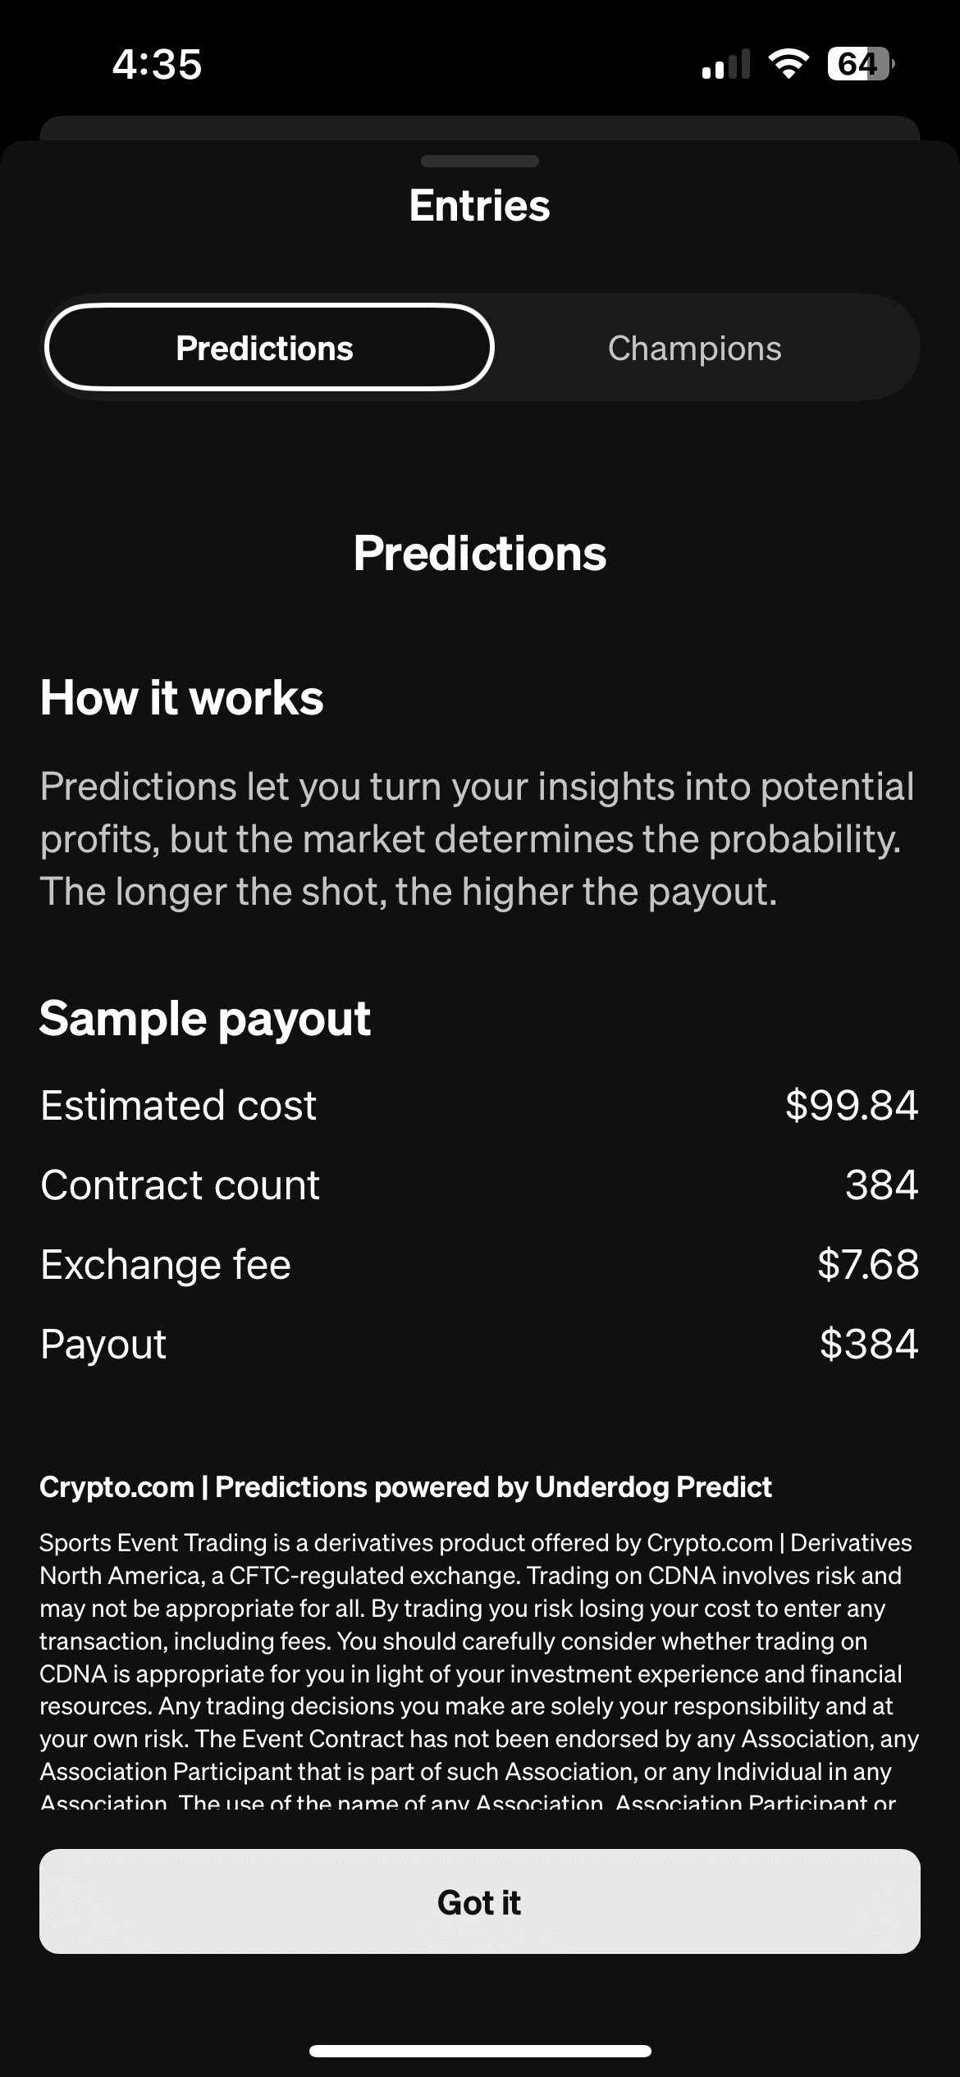The image size is (960, 2077).
Task: Tap the Exchange fee label
Action: click(166, 1264)
